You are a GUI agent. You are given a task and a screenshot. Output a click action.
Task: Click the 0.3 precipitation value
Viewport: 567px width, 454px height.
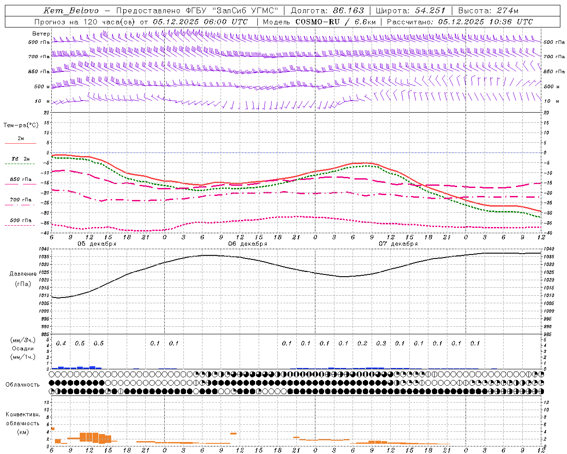(381, 343)
